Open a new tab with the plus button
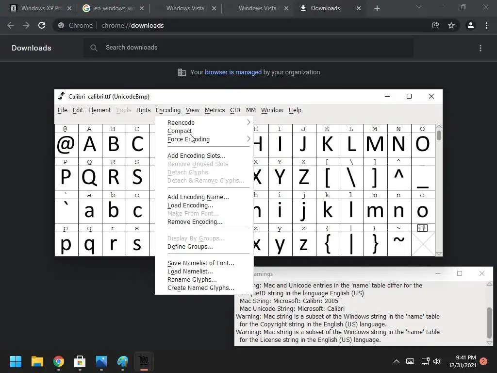Image resolution: width=497 pixels, height=373 pixels. tap(377, 8)
